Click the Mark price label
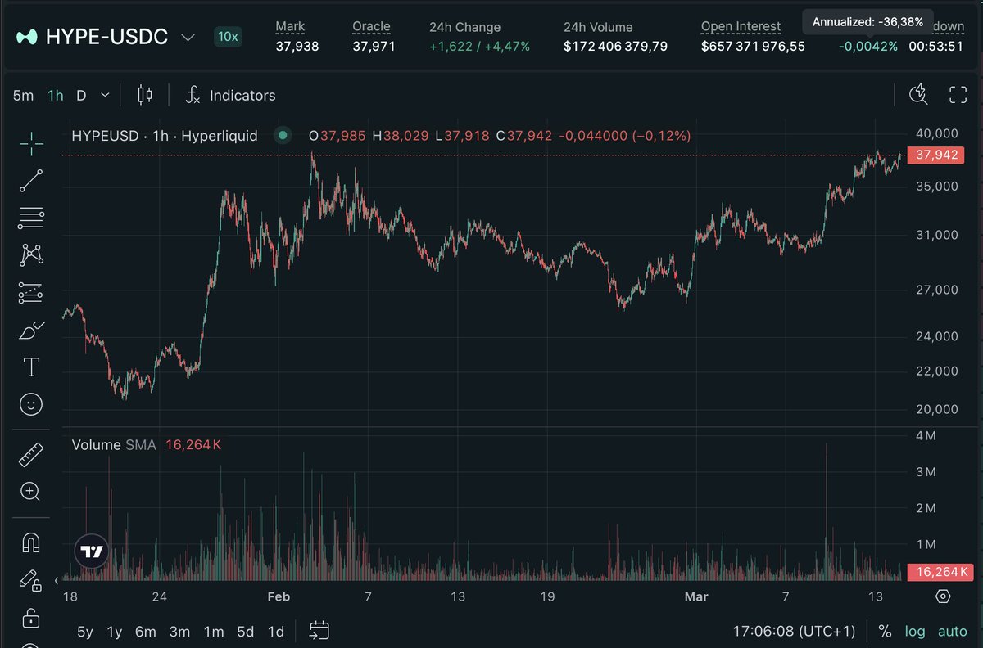 click(x=290, y=27)
